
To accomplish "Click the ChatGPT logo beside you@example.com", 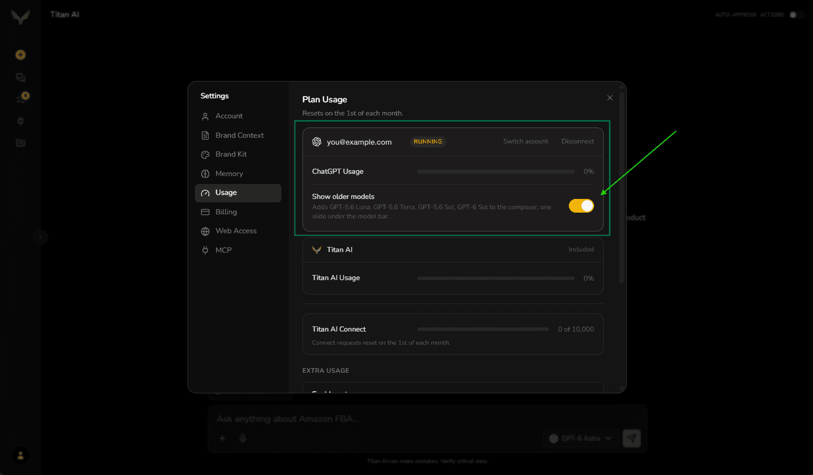I will pos(317,142).
